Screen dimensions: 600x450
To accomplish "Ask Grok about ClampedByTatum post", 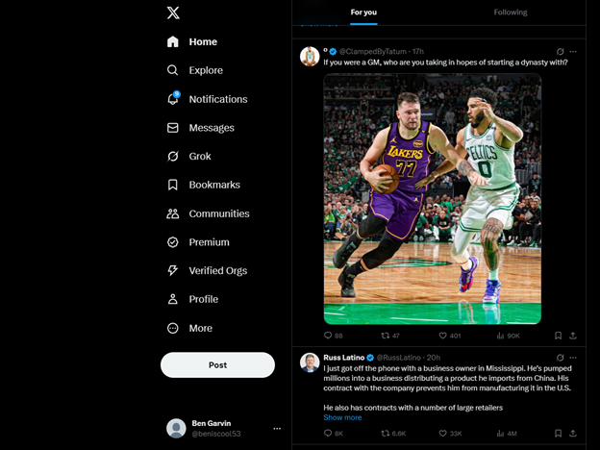I will 561,51.
